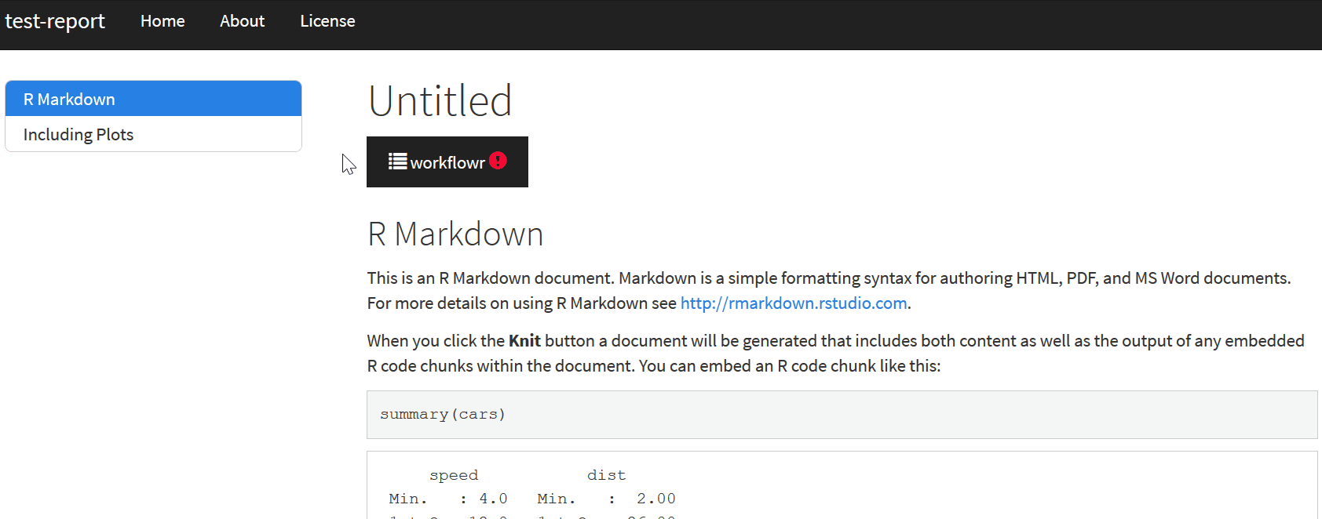This screenshot has height=519, width=1322.
Task: Click the speed column header in output
Action: (454, 474)
